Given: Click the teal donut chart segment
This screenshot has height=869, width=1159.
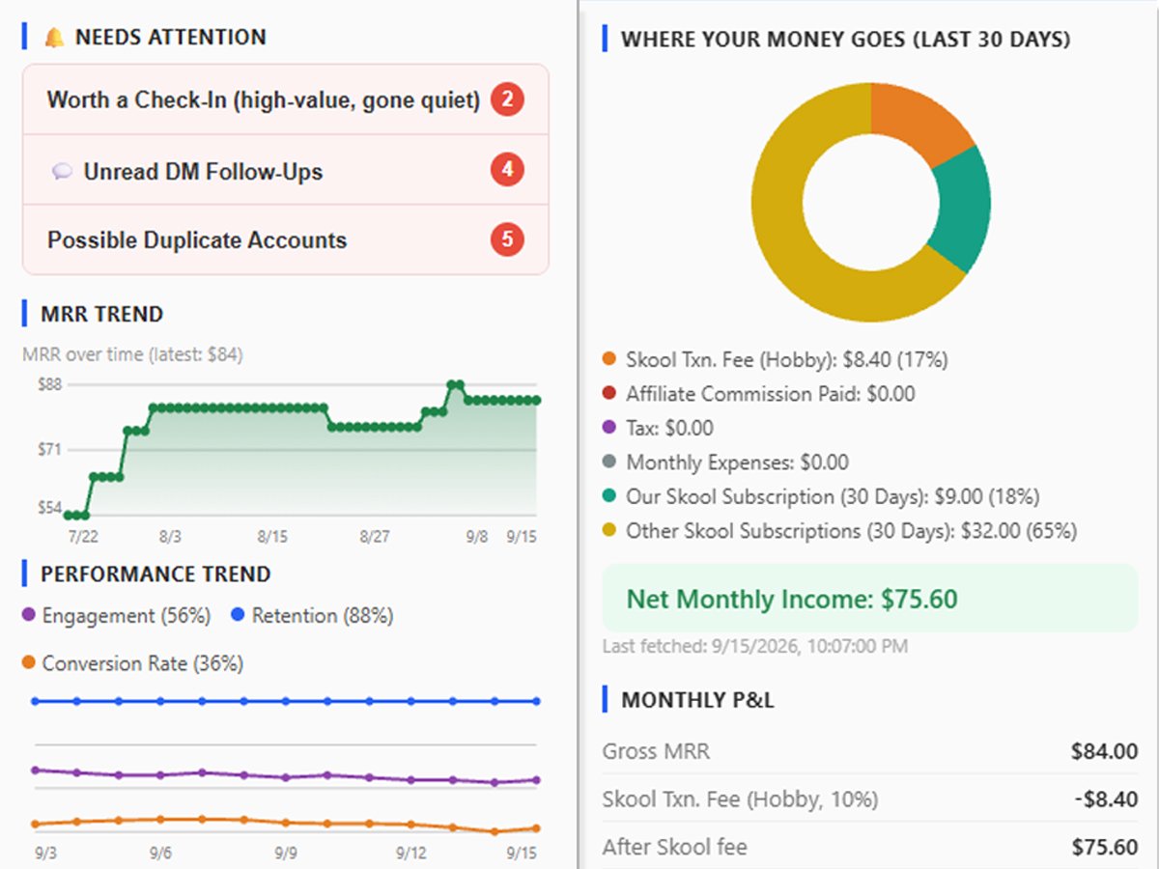Looking at the screenshot, I should (961, 208).
